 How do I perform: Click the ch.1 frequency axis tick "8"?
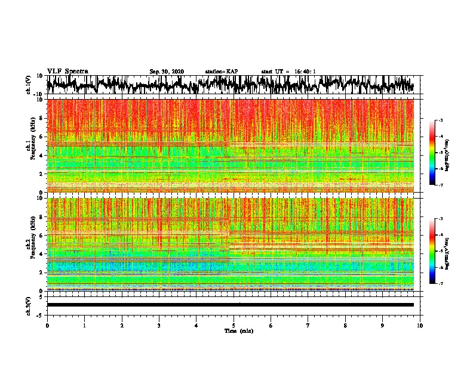click(41, 118)
